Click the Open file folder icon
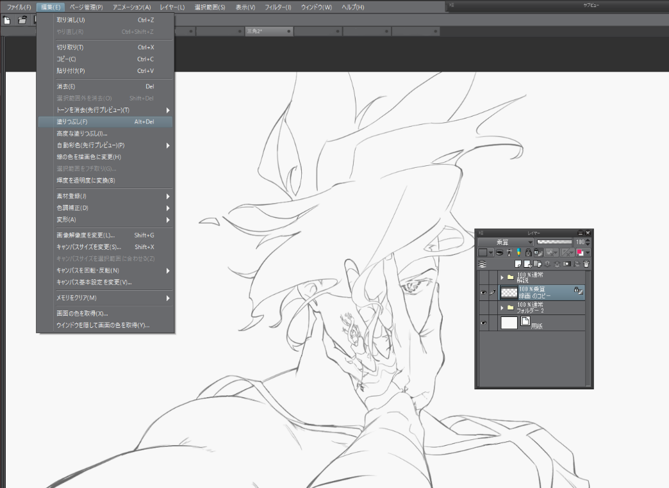Image resolution: width=669 pixels, height=488 pixels. coord(22,20)
